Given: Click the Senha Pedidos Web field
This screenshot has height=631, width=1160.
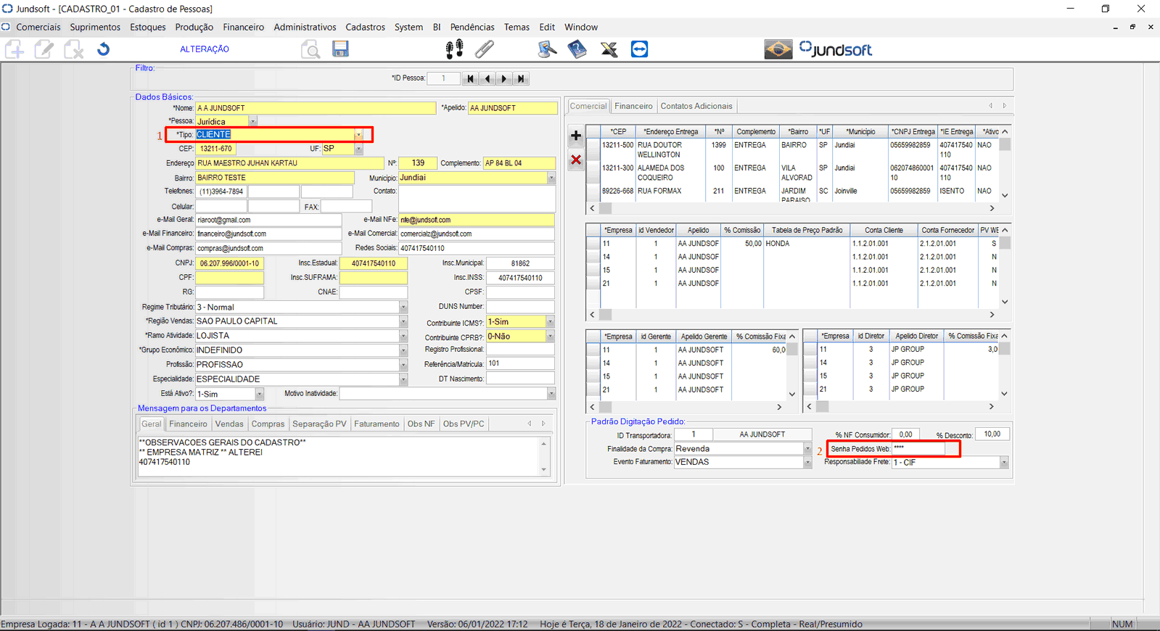Looking at the screenshot, I should (x=918, y=448).
